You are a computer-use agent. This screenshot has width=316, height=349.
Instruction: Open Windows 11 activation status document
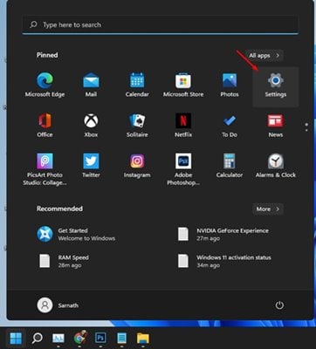[224, 261]
